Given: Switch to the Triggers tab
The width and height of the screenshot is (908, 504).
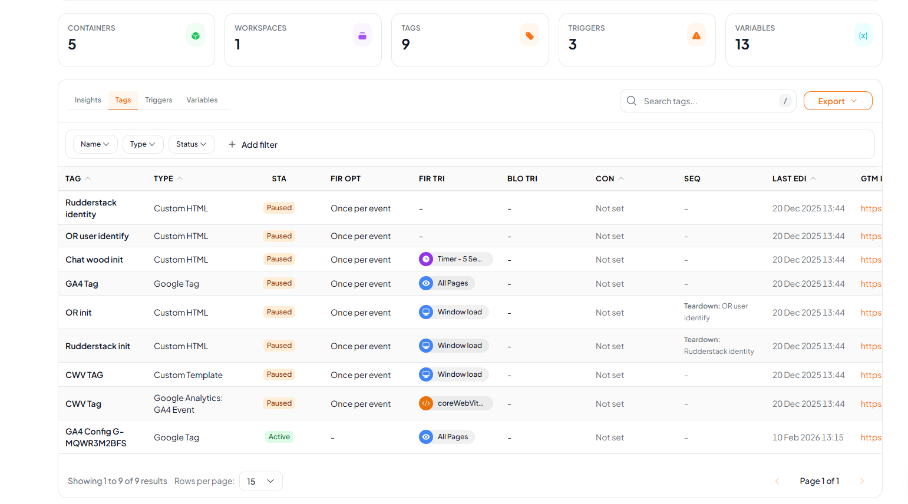Looking at the screenshot, I should coord(159,100).
